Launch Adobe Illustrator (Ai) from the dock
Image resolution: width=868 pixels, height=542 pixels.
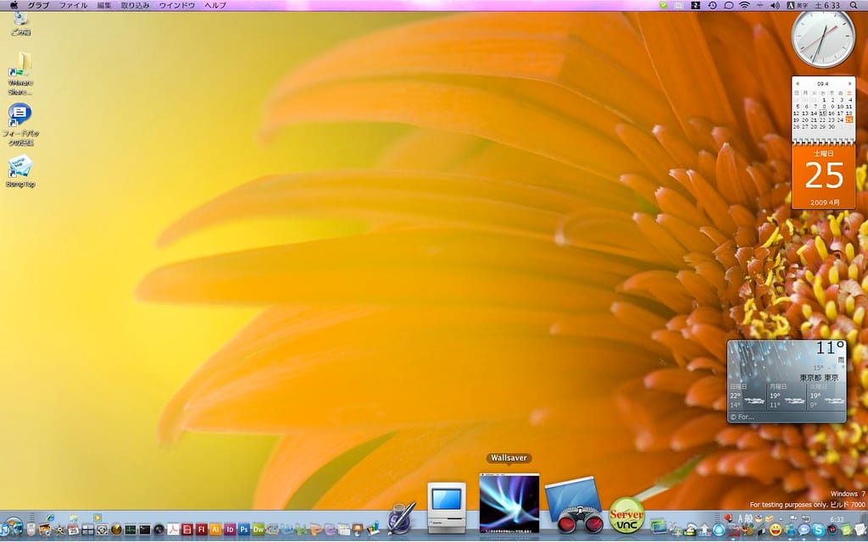tap(216, 529)
